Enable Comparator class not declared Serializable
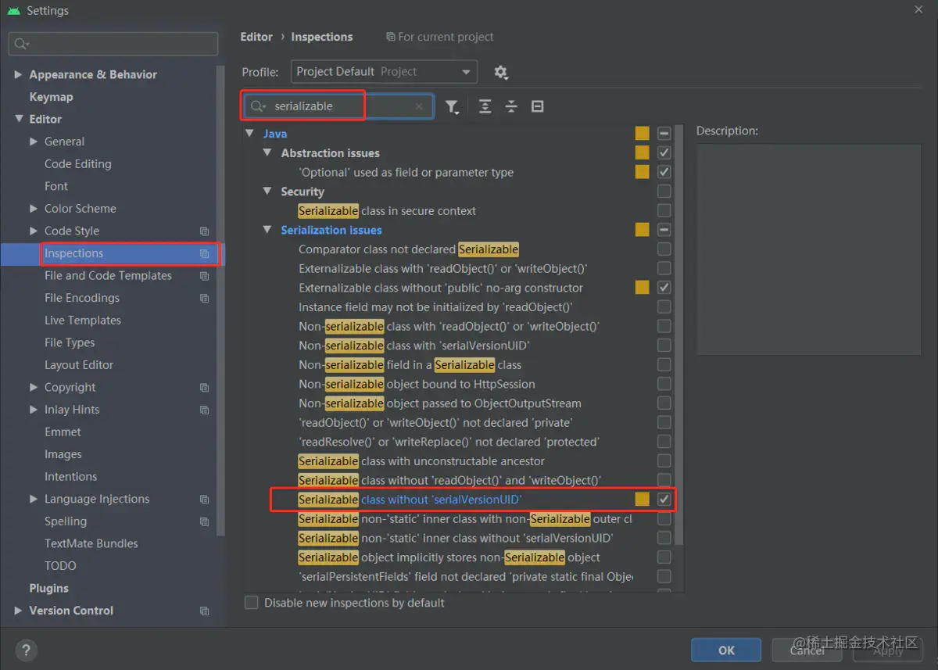938x670 pixels. tap(664, 249)
